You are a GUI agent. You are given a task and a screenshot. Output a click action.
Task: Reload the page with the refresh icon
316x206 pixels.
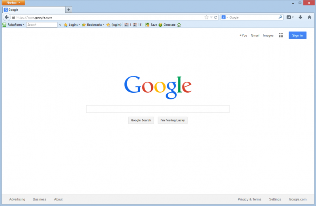pos(215,17)
